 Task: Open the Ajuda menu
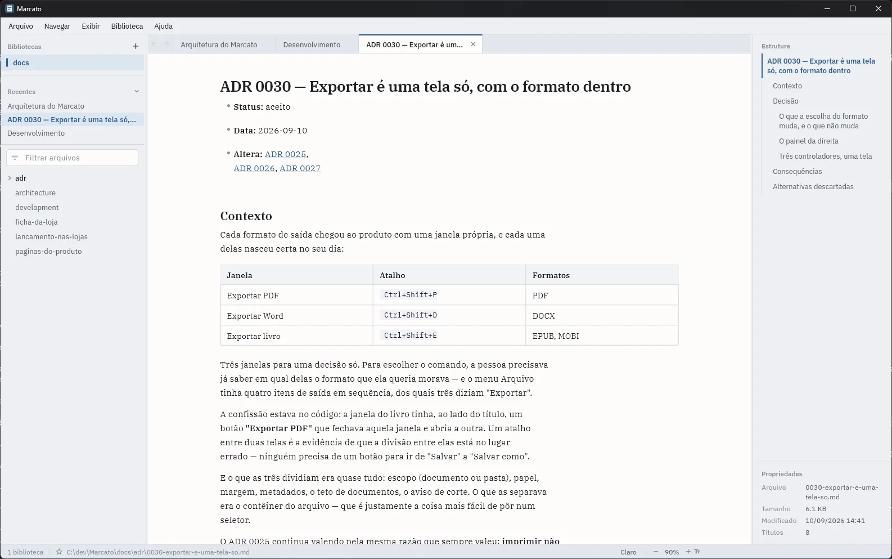pyautogui.click(x=164, y=26)
